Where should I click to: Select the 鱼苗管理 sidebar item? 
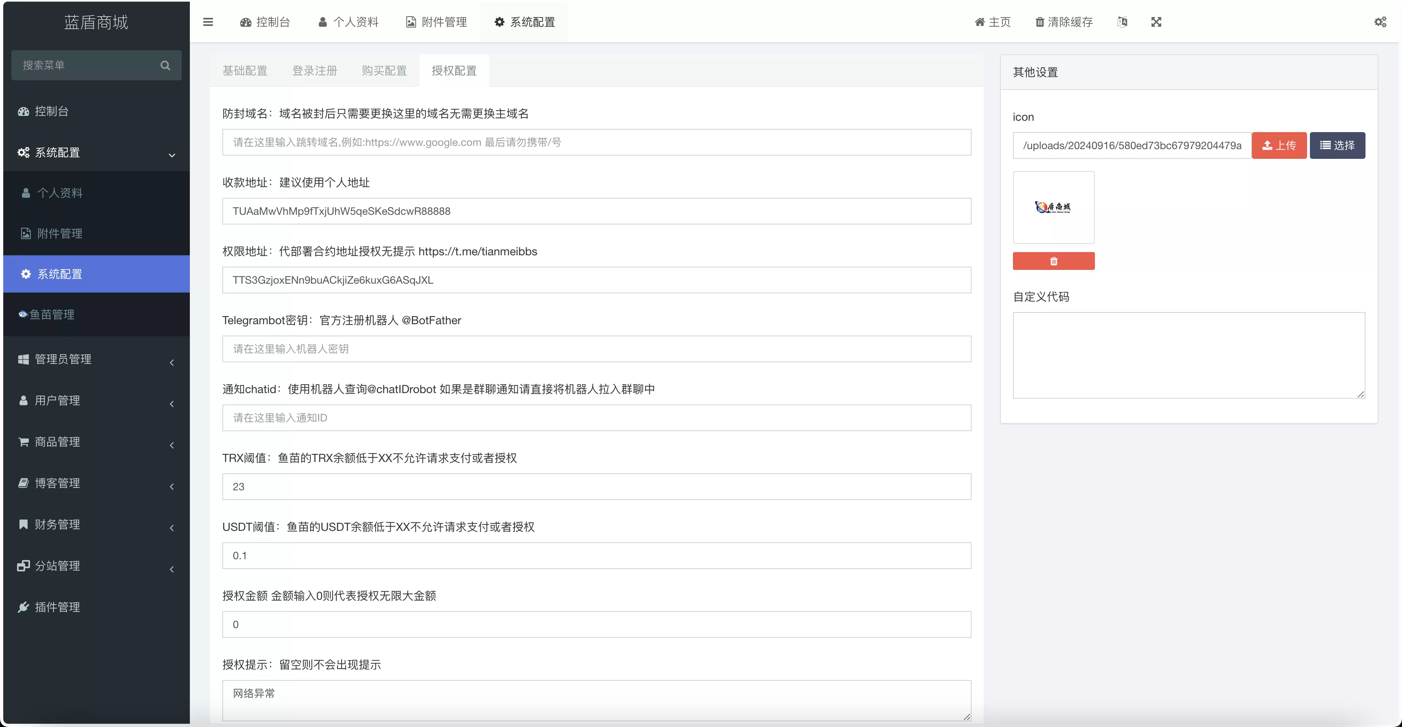[52, 314]
